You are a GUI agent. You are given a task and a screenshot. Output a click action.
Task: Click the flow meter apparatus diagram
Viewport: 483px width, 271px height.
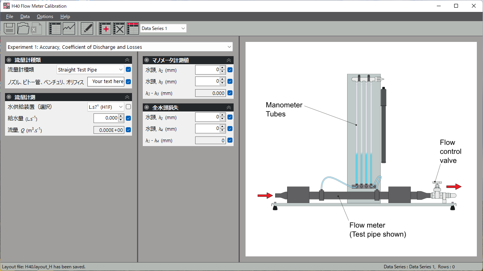[361, 149]
